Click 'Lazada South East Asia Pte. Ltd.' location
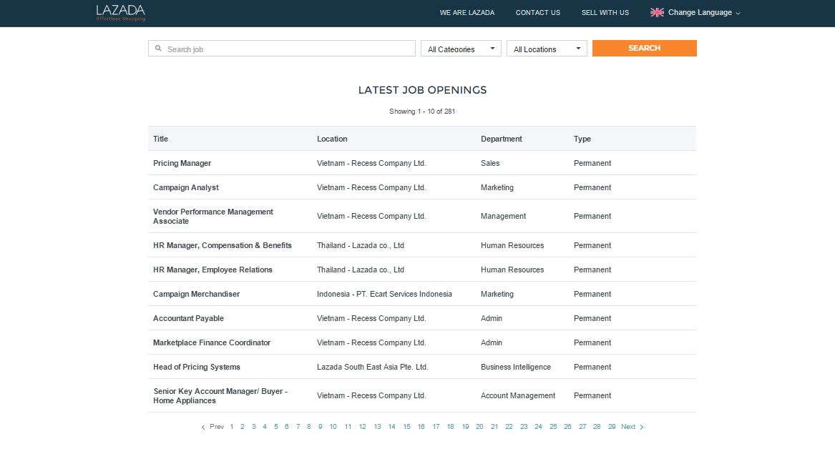The image size is (835, 449). coord(372,367)
